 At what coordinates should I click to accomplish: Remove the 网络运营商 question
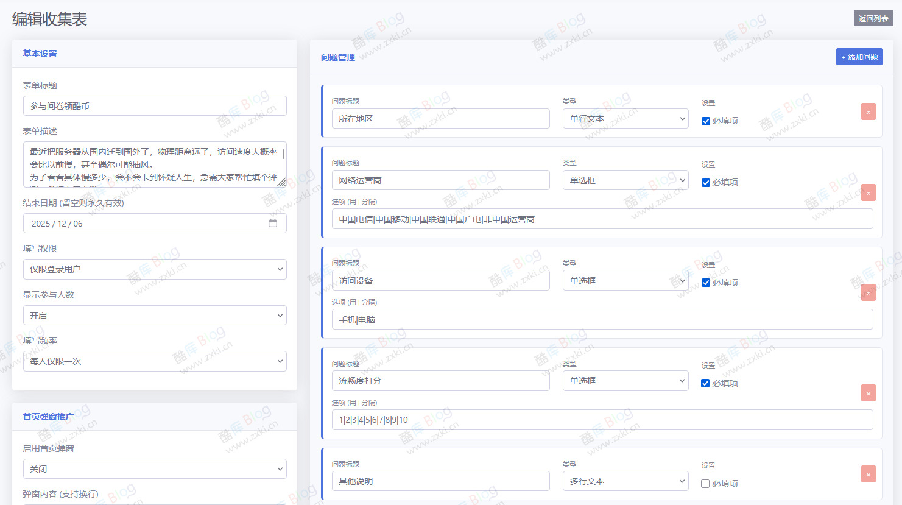pyautogui.click(x=868, y=192)
